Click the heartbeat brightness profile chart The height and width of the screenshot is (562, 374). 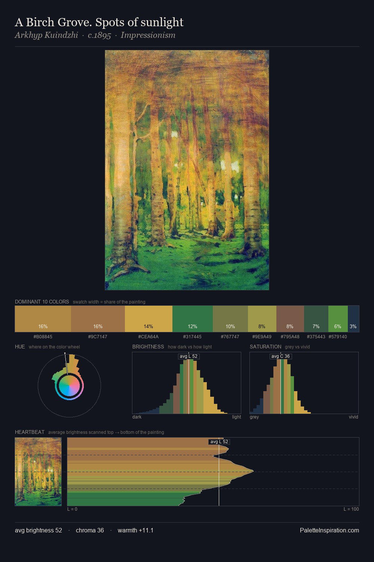click(213, 472)
